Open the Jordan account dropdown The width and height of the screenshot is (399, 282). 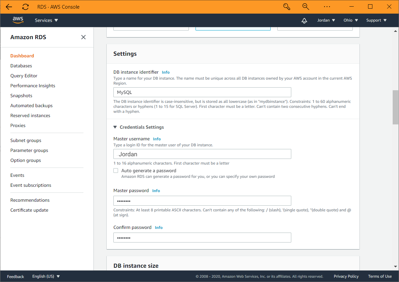(326, 20)
